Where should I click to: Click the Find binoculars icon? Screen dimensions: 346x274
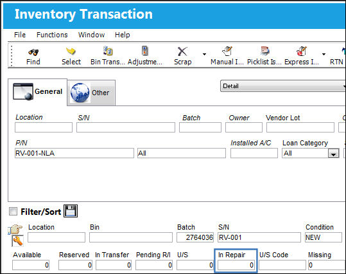coord(33,52)
